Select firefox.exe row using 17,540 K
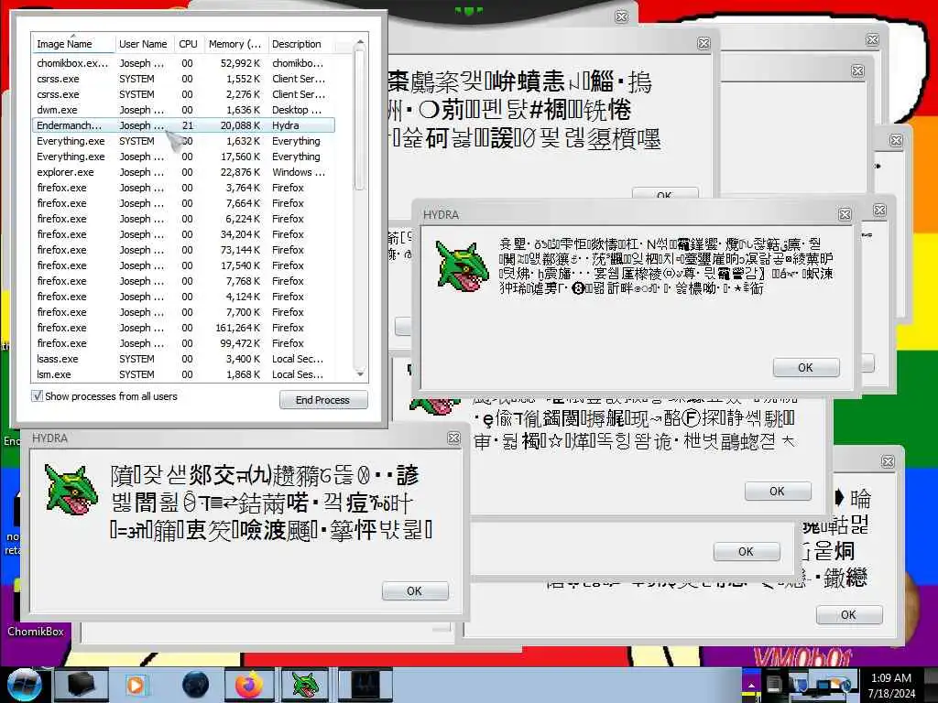The image size is (938, 703). pos(183,265)
